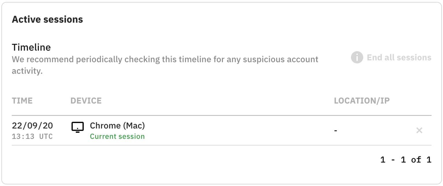Click the Active sessions heading
The height and width of the screenshot is (186, 443).
(x=47, y=19)
